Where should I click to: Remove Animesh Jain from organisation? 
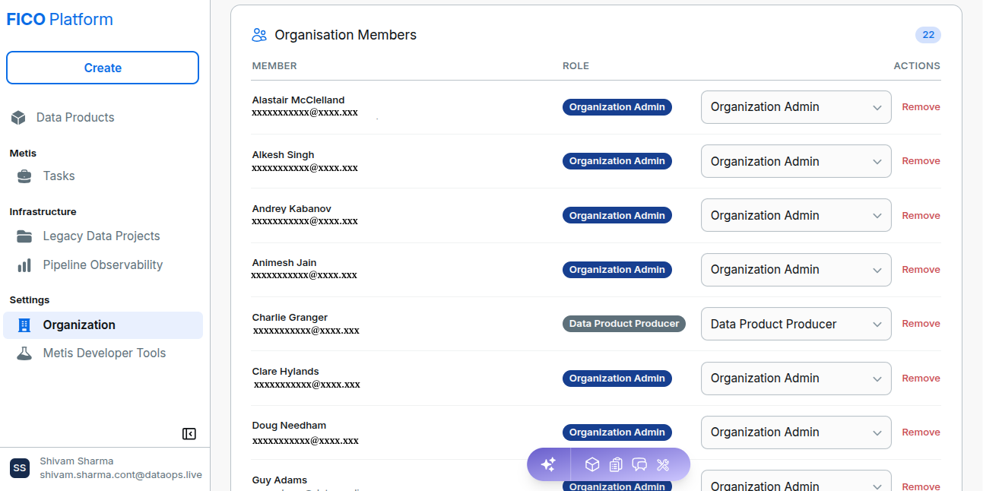point(921,270)
